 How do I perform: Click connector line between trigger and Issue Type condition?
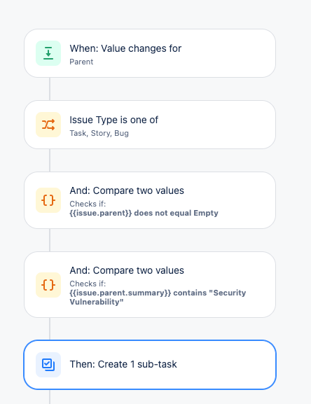(x=50, y=89)
